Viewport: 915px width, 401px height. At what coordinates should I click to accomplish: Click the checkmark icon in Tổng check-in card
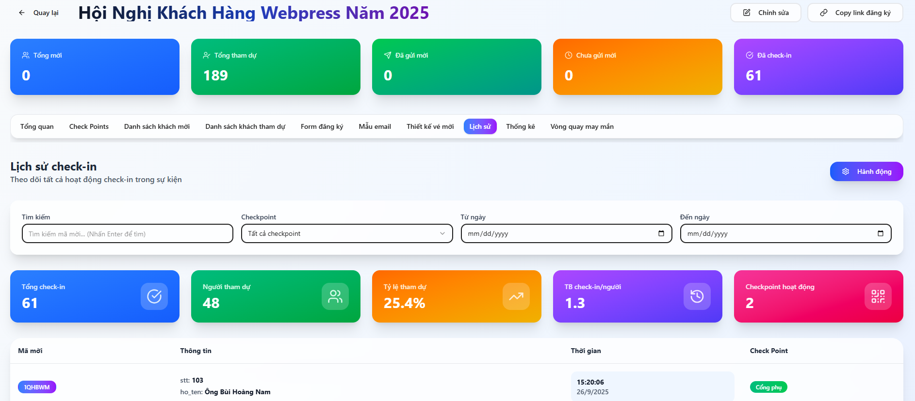pos(154,296)
